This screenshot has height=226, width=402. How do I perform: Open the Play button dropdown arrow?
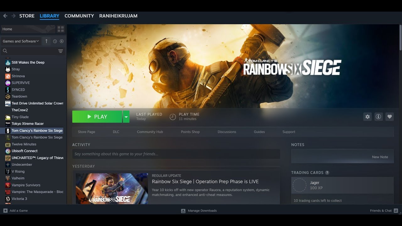(x=126, y=117)
